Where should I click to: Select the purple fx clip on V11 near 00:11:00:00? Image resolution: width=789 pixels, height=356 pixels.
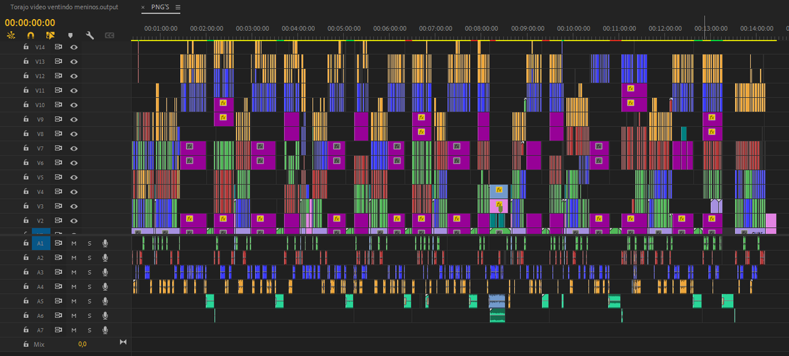(x=634, y=89)
